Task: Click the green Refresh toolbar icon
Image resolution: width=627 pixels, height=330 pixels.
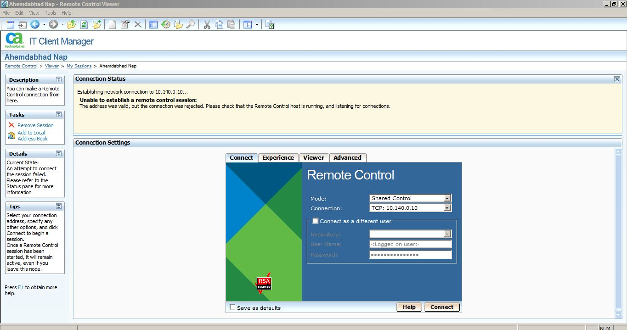Action: pyautogui.click(x=84, y=24)
